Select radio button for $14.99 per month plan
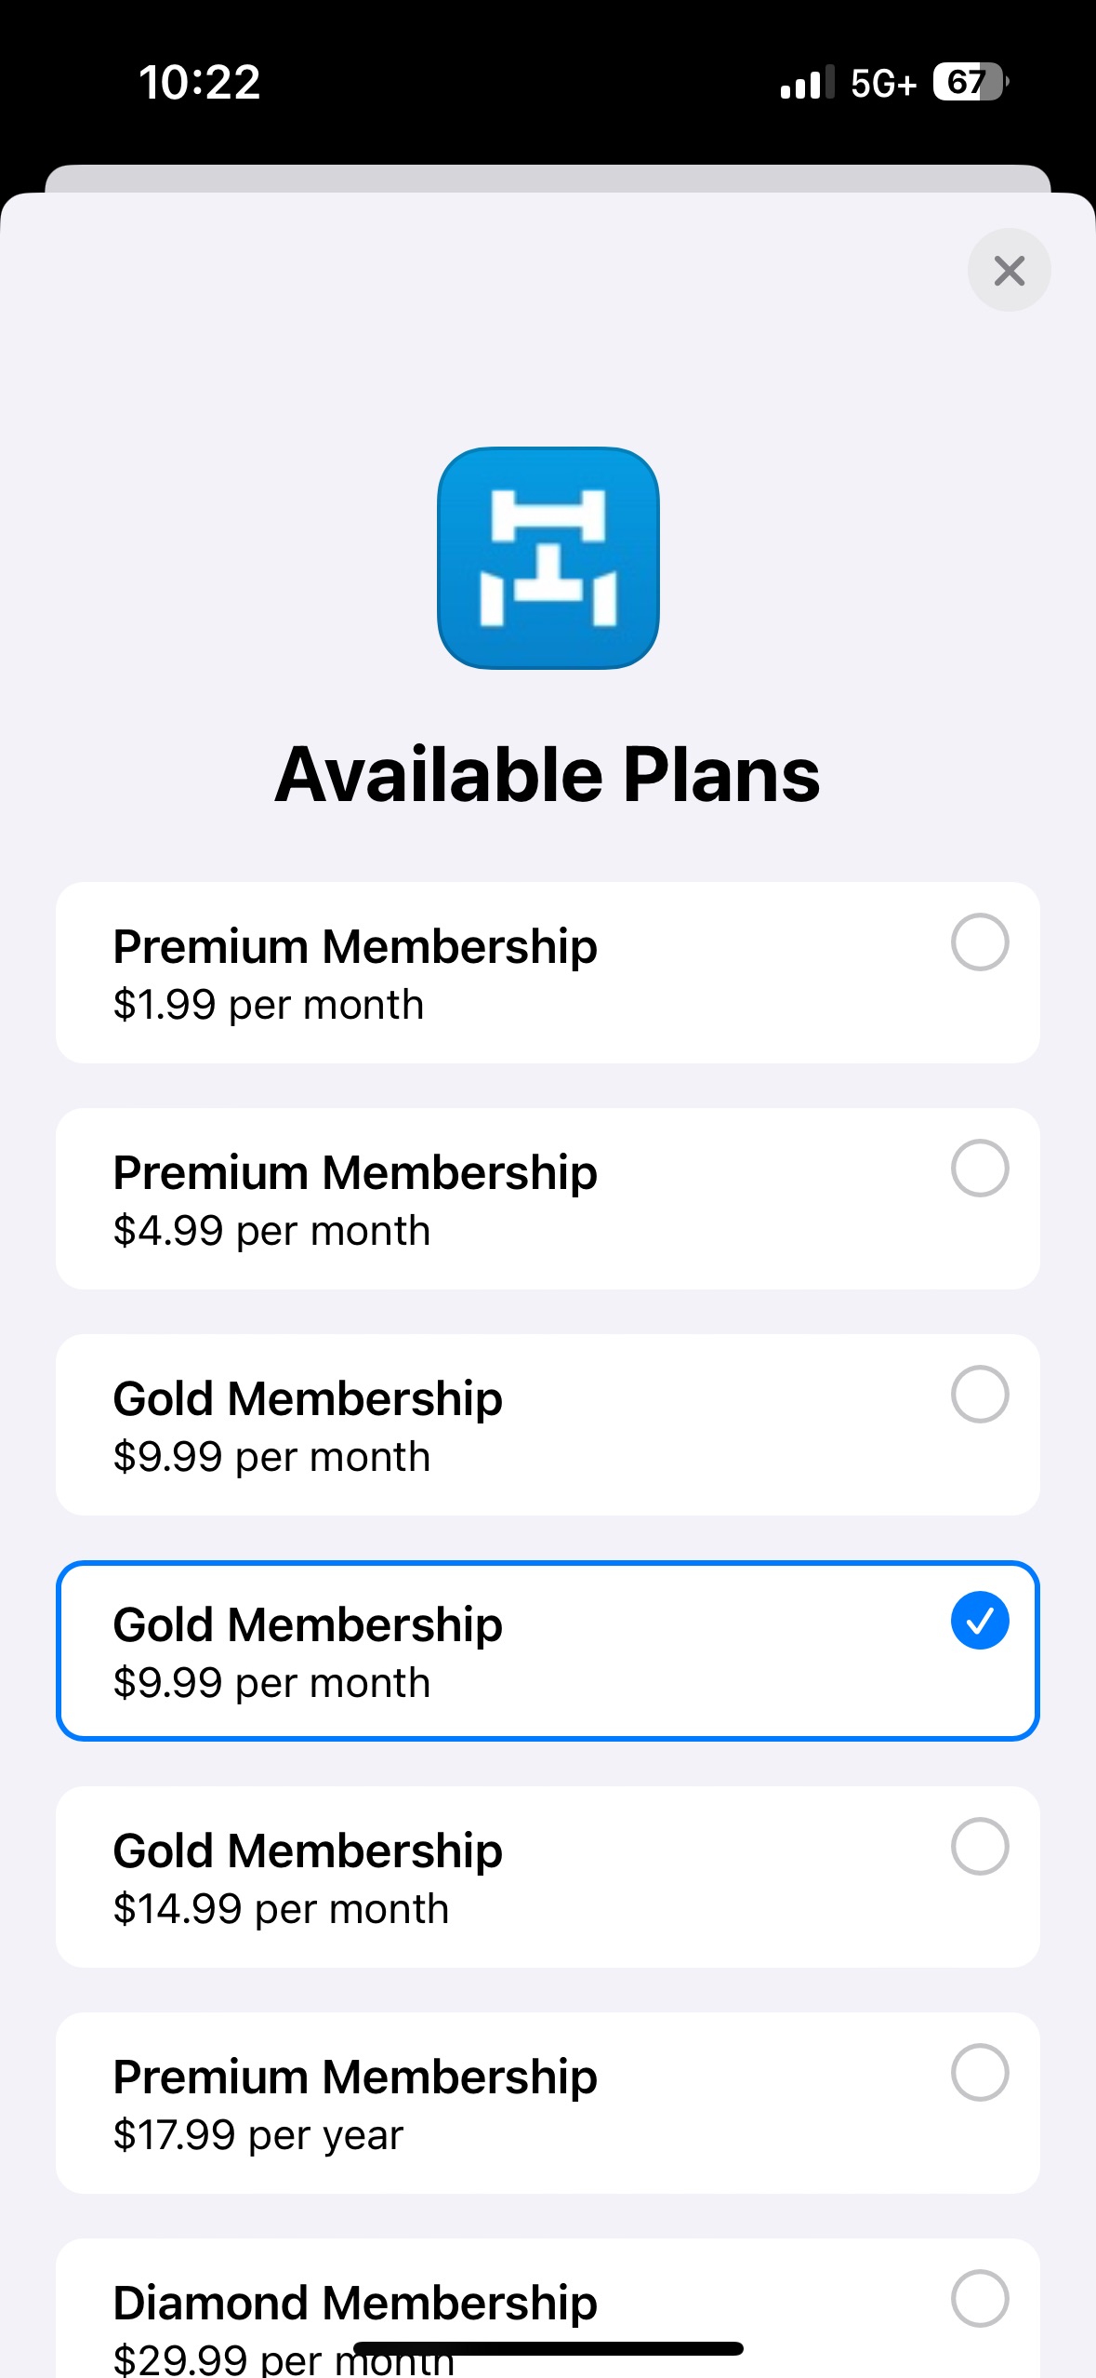1096x2378 pixels. click(x=980, y=1847)
